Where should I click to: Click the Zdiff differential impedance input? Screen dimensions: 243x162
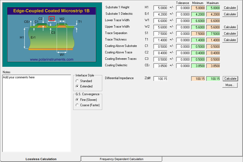[x=160, y=79]
